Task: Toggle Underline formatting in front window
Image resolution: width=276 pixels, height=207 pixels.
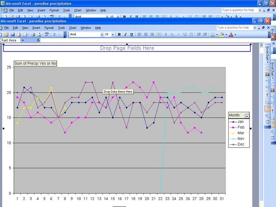Action: [132, 34]
